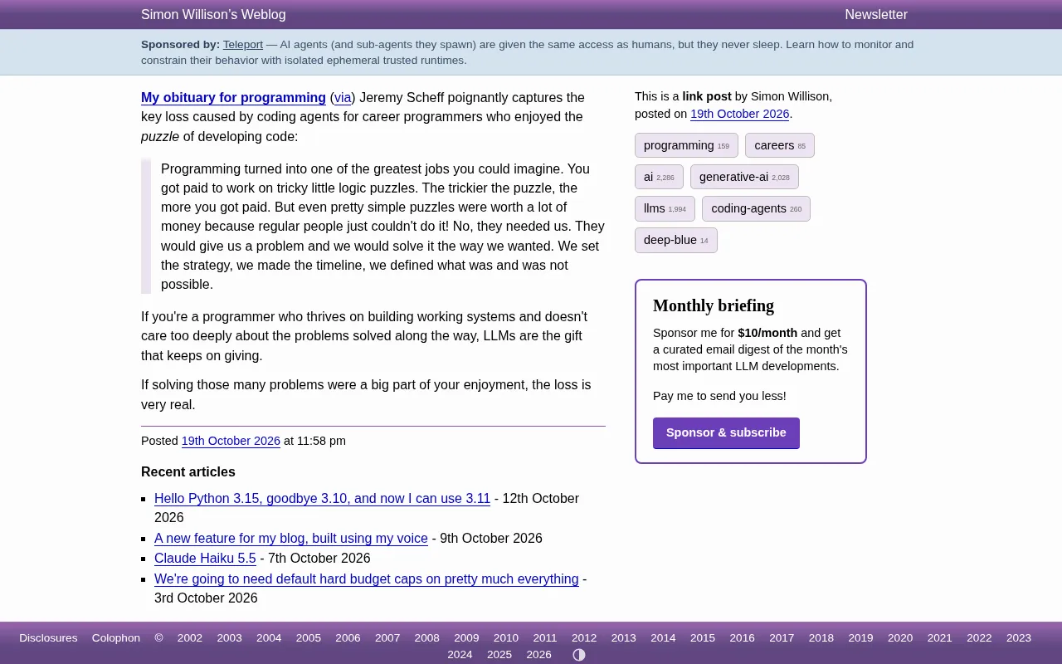Browse the 2024 archive year
The width and height of the screenshot is (1062, 664).
click(460, 654)
